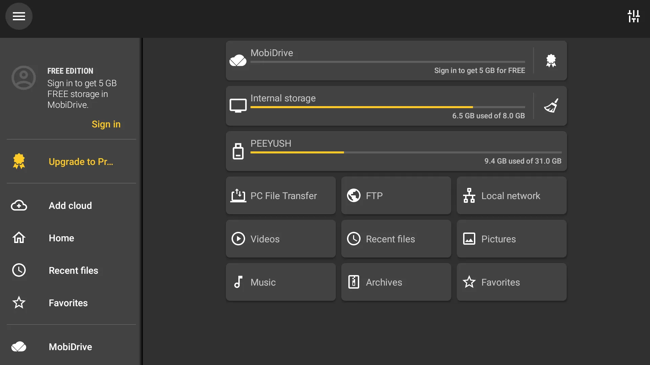
Task: Open the PEEYUSH drive card title
Action: click(x=271, y=143)
